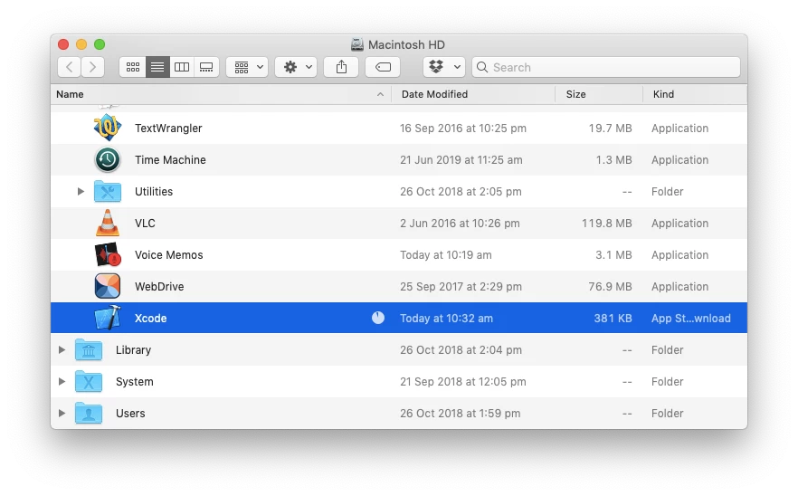The width and height of the screenshot is (798, 496).
Task: Click the '21 Jun 2019 at 11:25 am' date
Action: (x=461, y=160)
